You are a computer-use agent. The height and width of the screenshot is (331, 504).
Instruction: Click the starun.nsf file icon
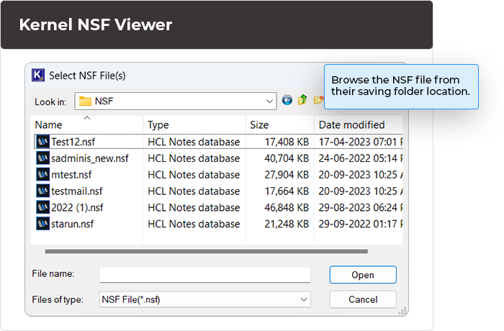pos(42,223)
